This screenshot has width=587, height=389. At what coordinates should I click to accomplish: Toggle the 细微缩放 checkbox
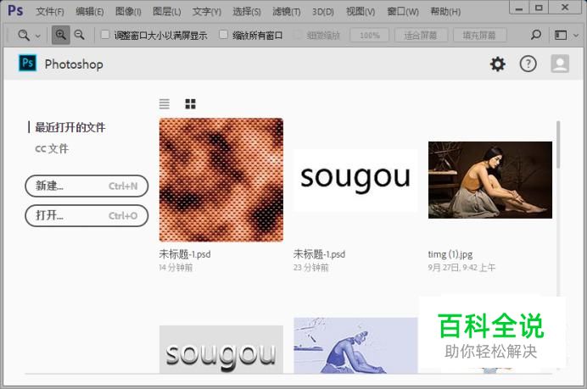[x=298, y=35]
